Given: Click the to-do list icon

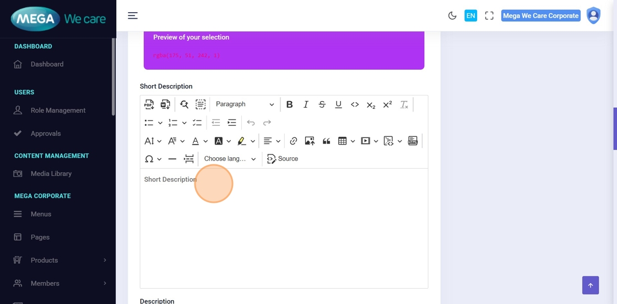Looking at the screenshot, I should [197, 123].
